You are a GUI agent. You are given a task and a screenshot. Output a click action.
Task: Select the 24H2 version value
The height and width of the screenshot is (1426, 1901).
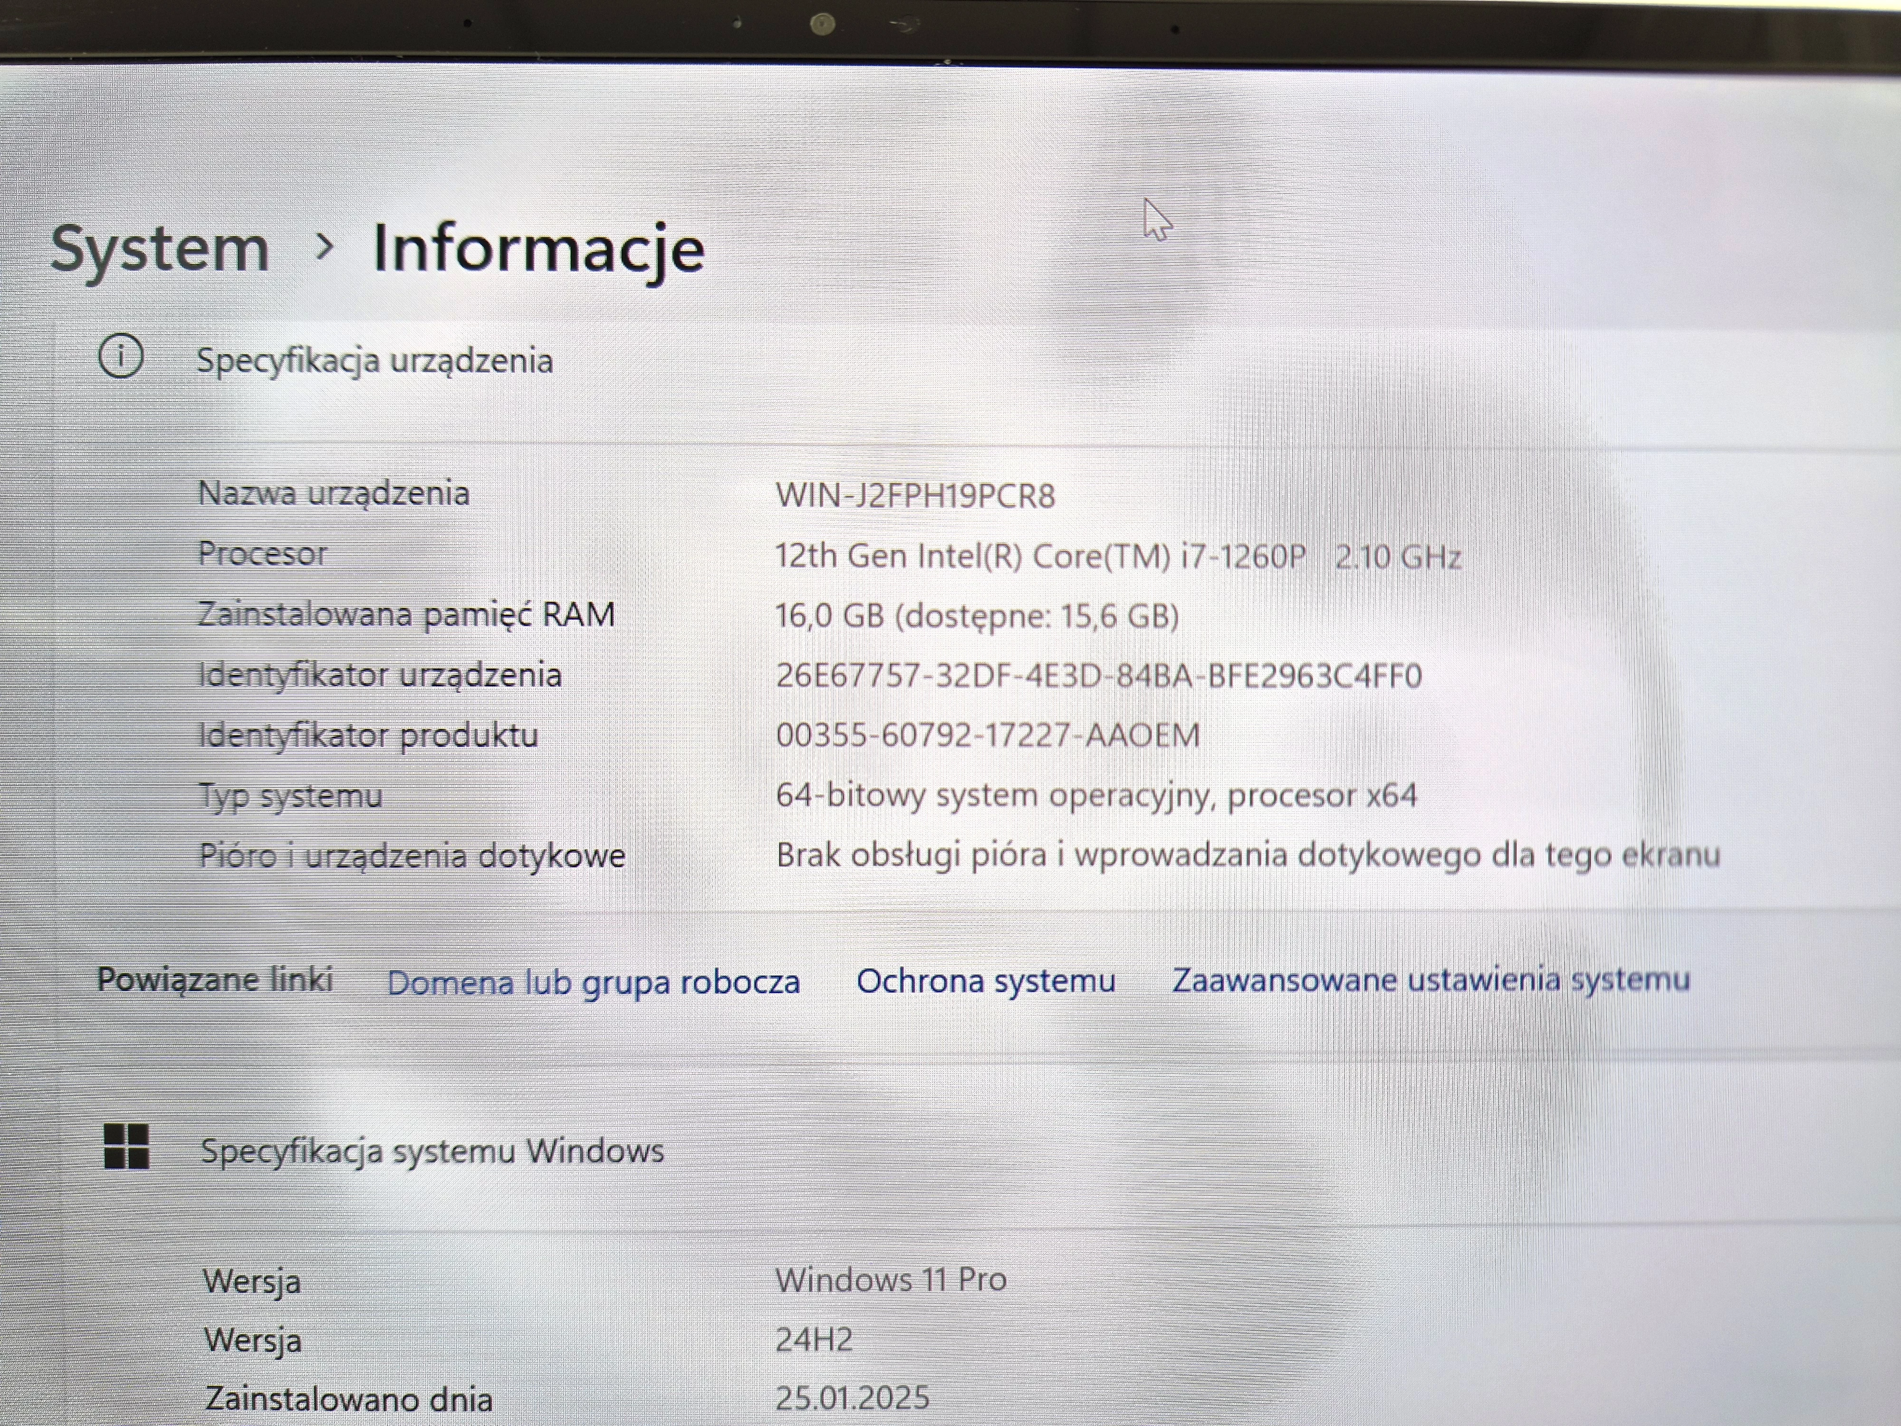pyautogui.click(x=814, y=1339)
